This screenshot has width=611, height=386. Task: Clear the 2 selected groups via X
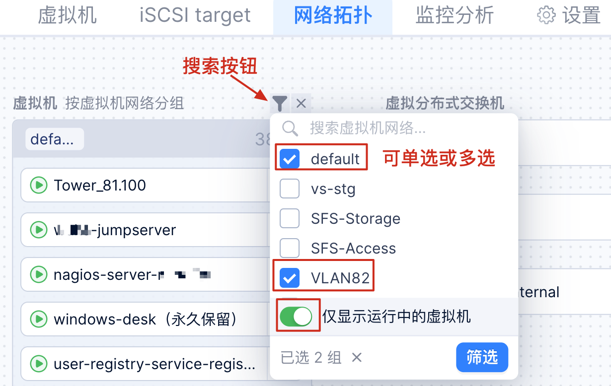coord(357,357)
